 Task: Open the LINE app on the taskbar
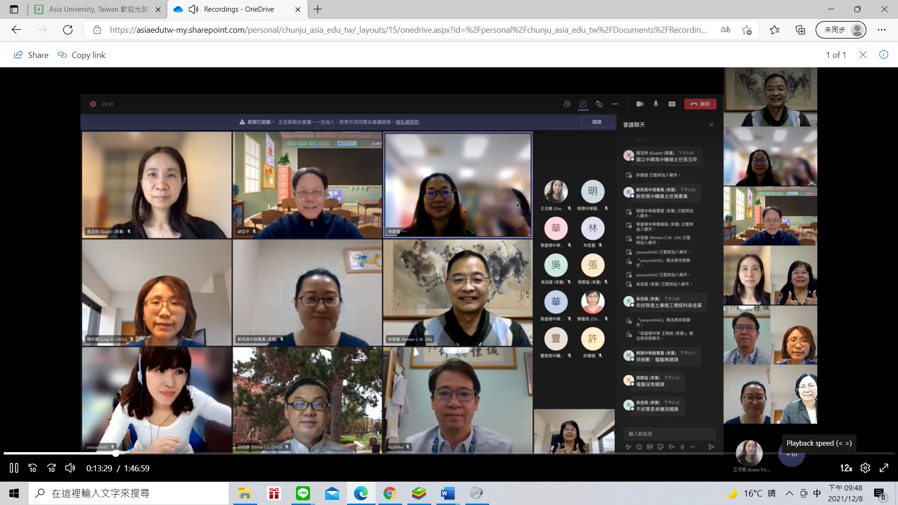303,493
